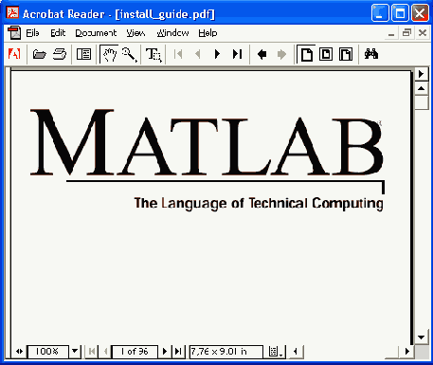Close the install_guide.pdf document window
Viewport: 433px width, 365px height.
coord(423,33)
